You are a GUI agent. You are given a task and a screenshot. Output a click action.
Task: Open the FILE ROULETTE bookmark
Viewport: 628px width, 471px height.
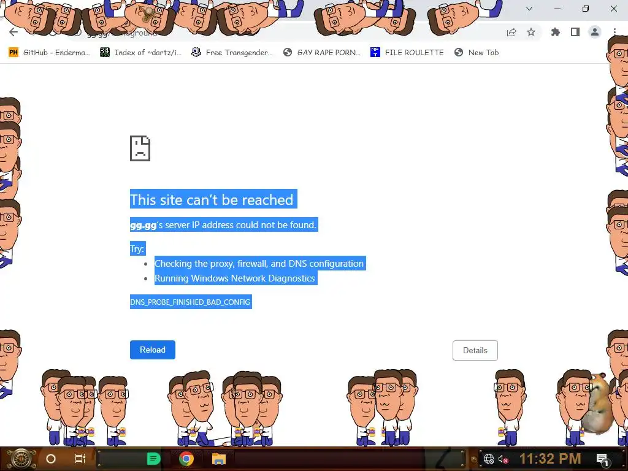coord(407,53)
